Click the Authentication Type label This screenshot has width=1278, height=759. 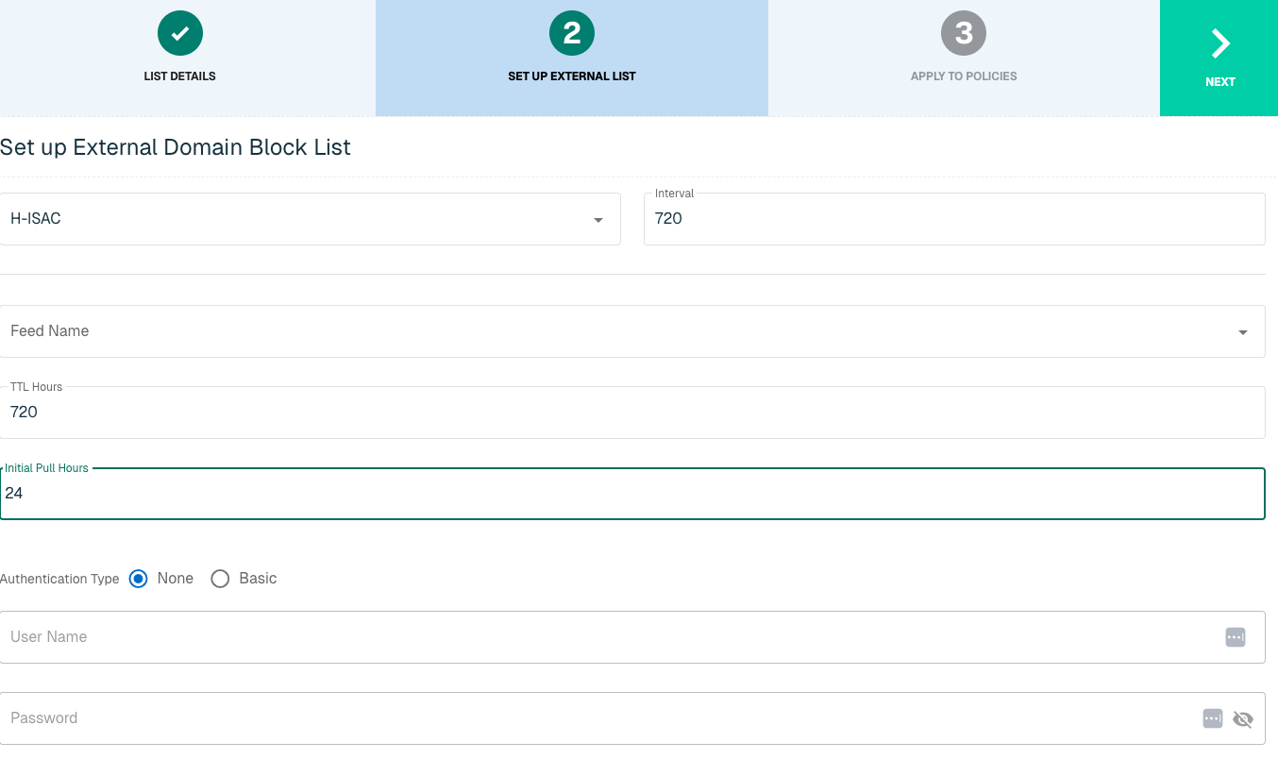coord(59,579)
